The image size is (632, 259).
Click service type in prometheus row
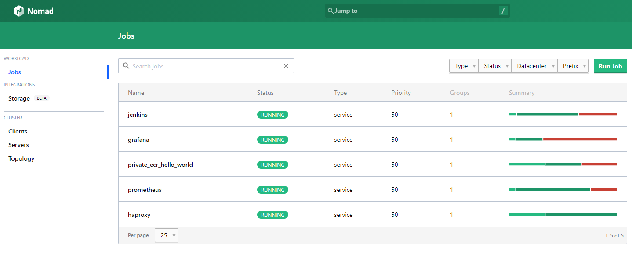343,190
